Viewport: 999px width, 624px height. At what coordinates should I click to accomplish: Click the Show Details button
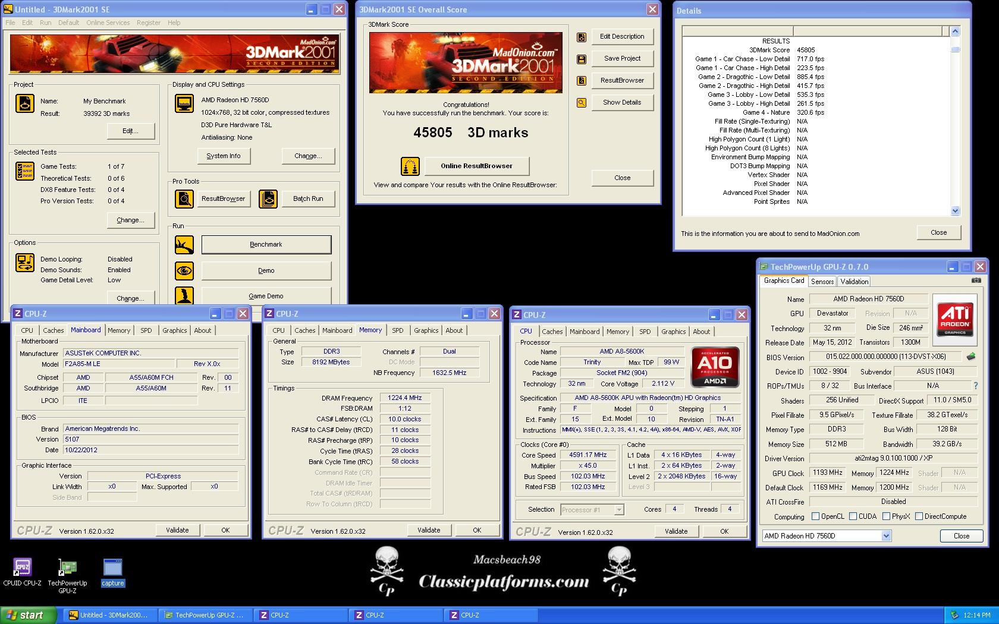coord(622,102)
